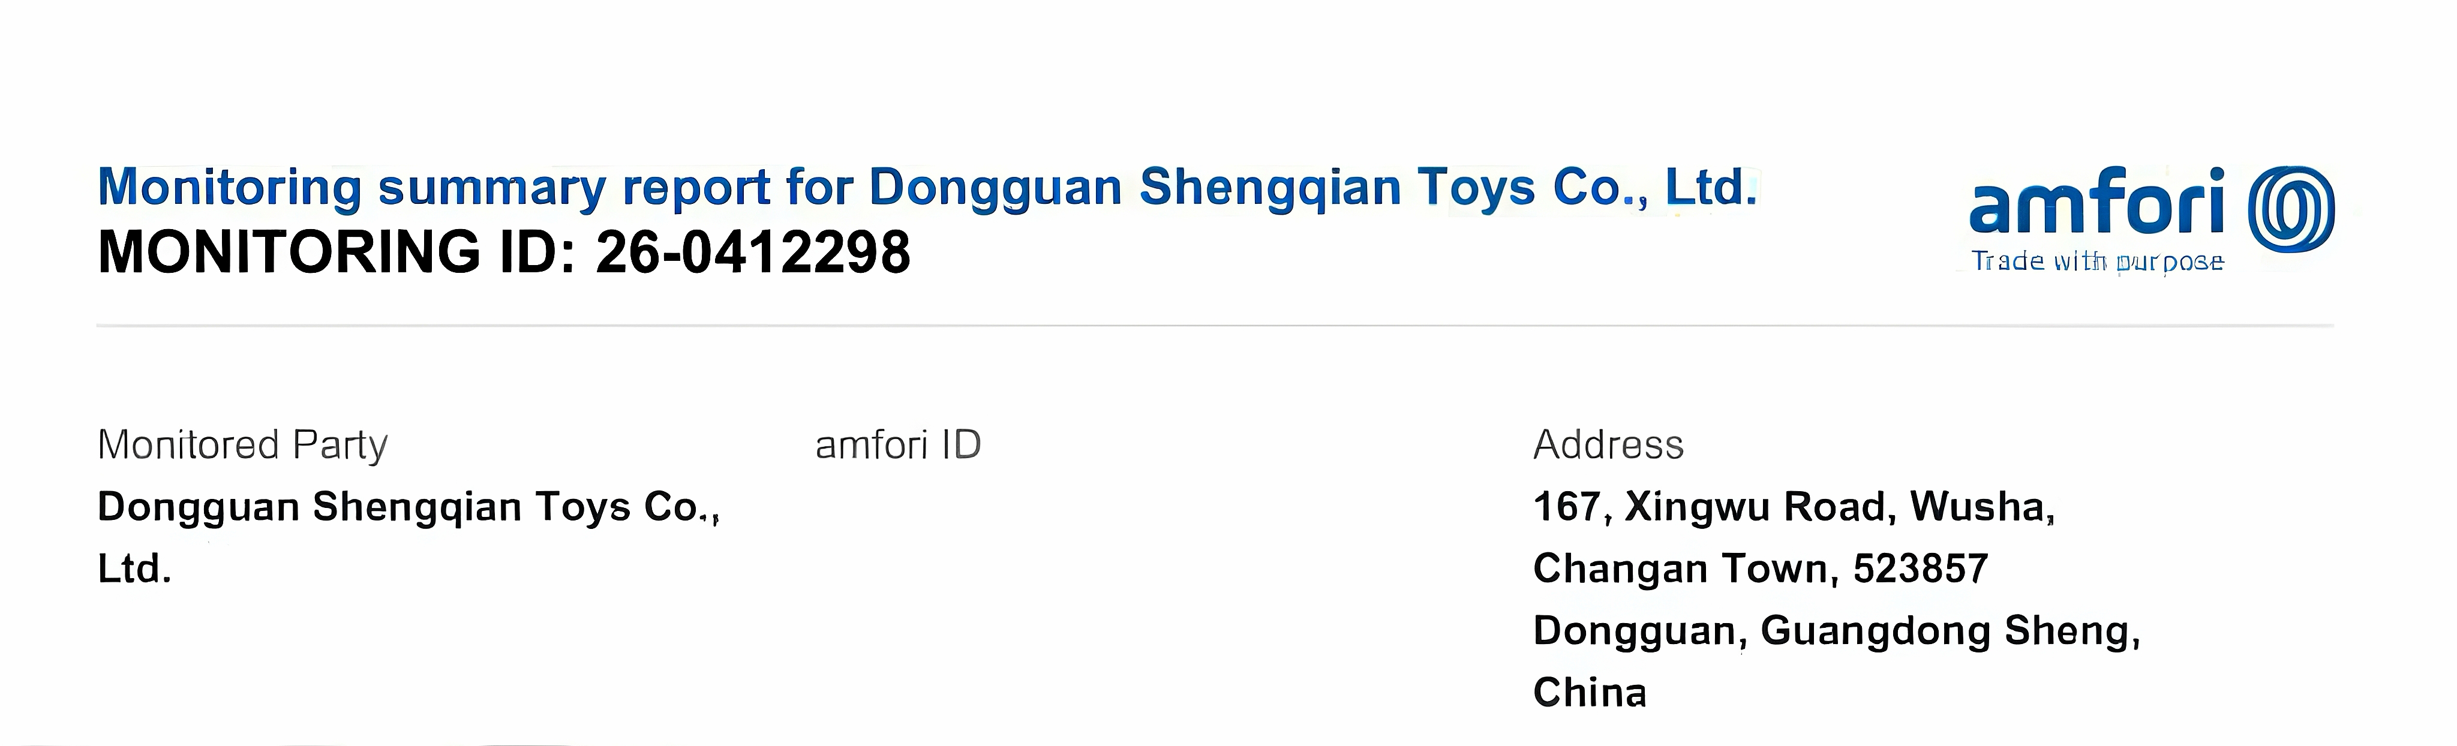Click the amfori ID label
The width and height of the screenshot is (2457, 746).
coord(897,444)
